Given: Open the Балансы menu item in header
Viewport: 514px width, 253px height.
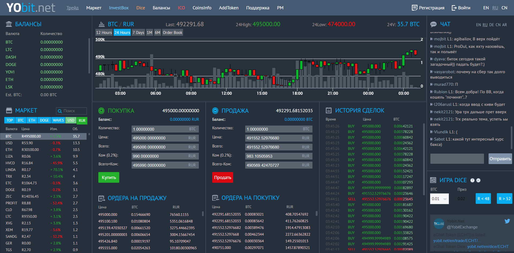Looking at the screenshot, I should 161,8.
